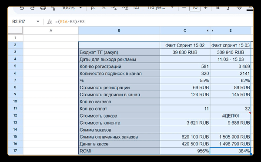Click the name box showing B2:E17
Image resolution: width=261 pixels, height=162 pixels.
pos(19,21)
